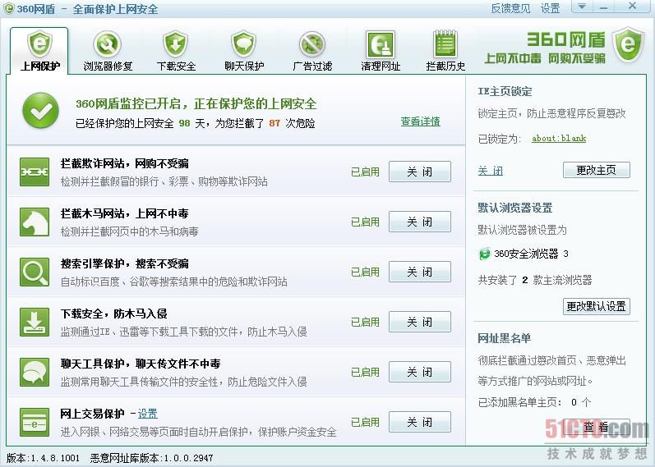
Task: Open 设置 in the title bar
Action: 550,8
